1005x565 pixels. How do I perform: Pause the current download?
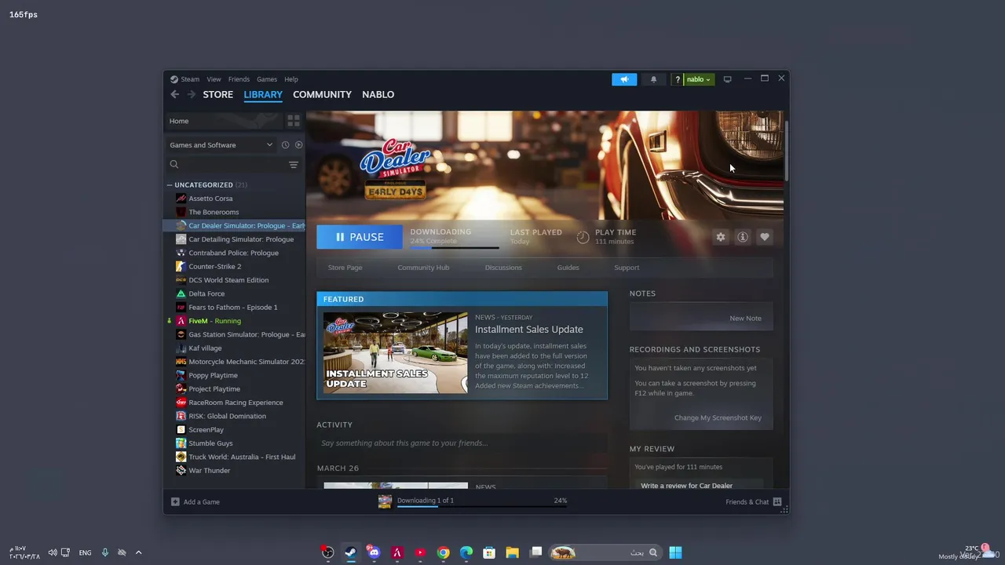tap(360, 237)
